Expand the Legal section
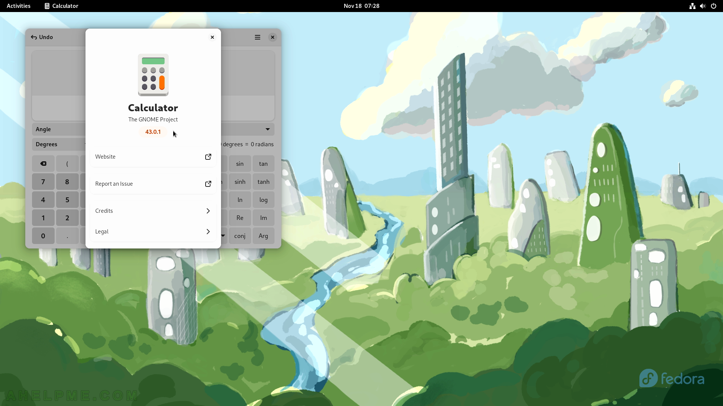Screen dimensions: 723x406 [153, 232]
